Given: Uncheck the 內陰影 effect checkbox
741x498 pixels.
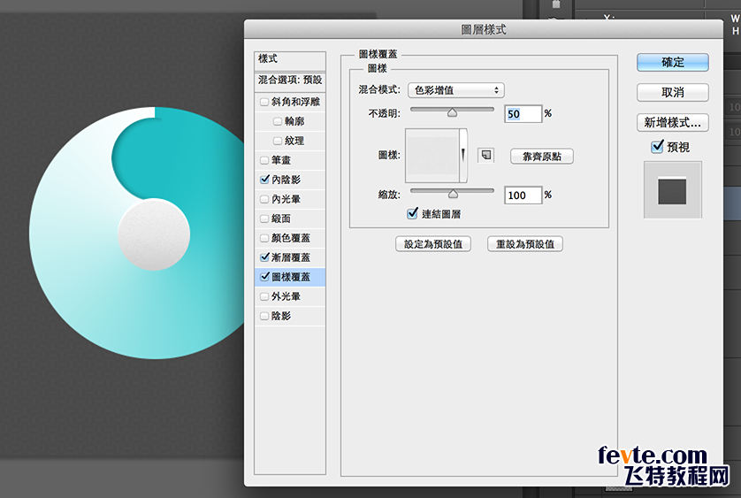Looking at the screenshot, I should click(x=264, y=180).
